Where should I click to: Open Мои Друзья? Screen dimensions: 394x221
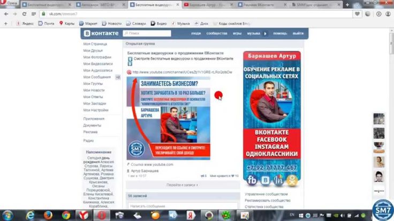pos(93,51)
